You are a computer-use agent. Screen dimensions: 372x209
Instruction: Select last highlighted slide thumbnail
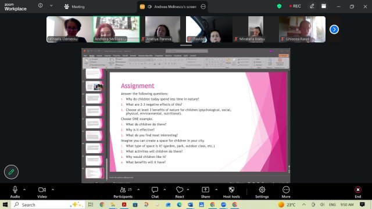point(94,173)
